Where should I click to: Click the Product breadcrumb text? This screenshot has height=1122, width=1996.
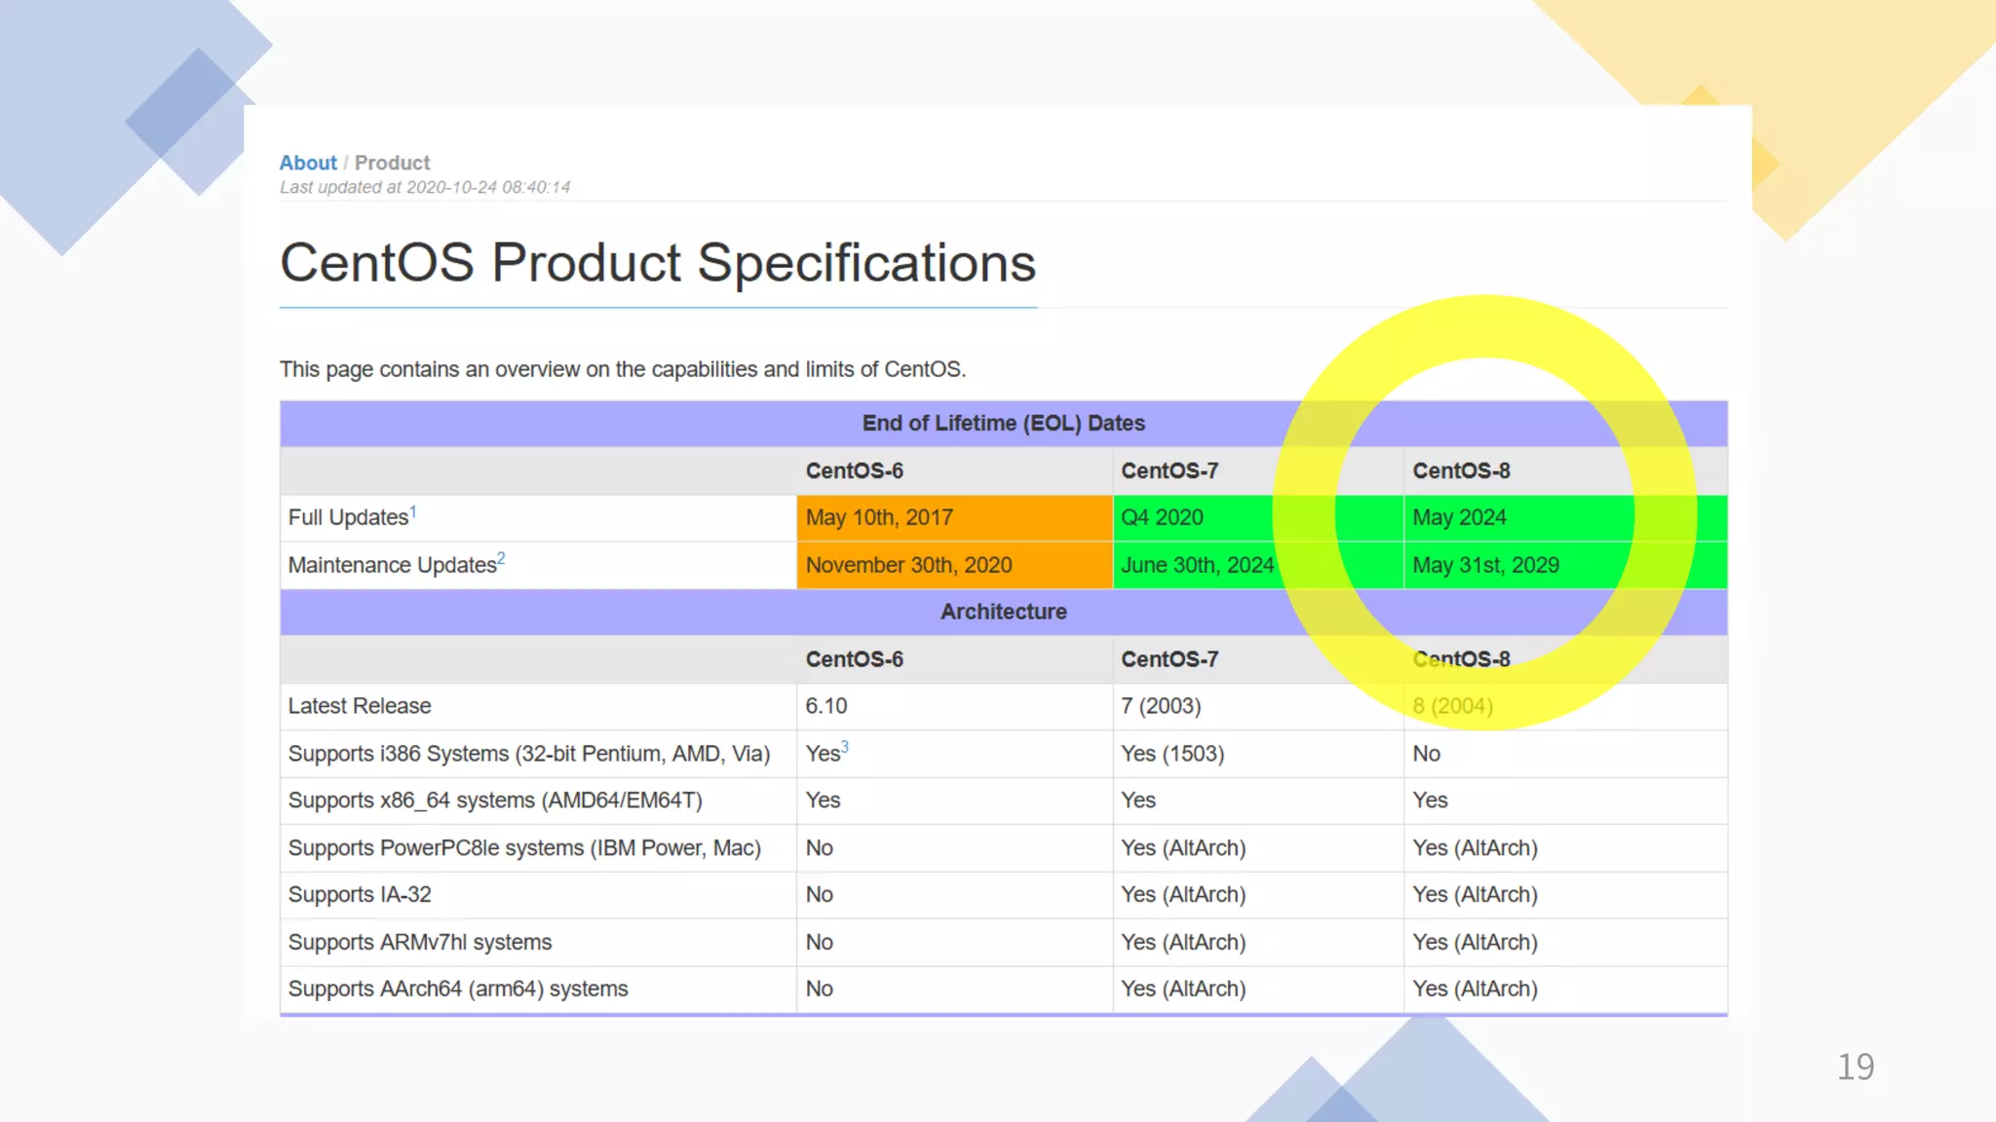[x=392, y=163]
